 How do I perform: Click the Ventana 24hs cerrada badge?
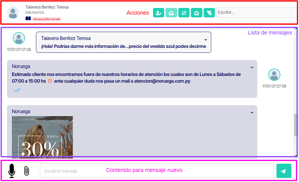coord(46,19)
